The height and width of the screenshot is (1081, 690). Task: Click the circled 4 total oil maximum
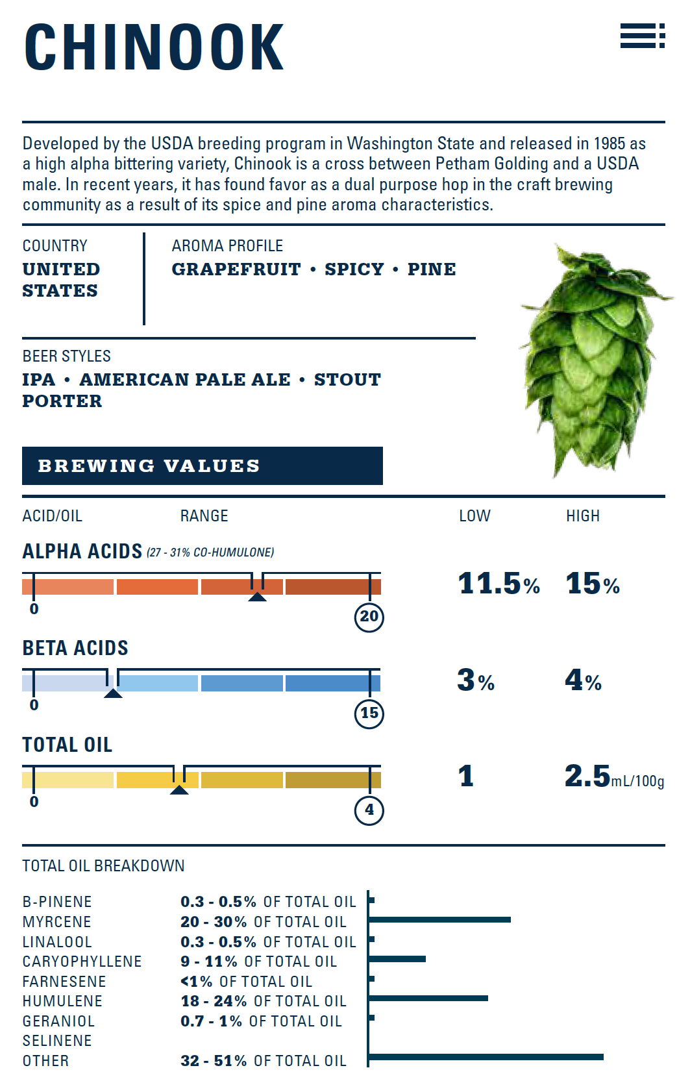pyautogui.click(x=369, y=810)
